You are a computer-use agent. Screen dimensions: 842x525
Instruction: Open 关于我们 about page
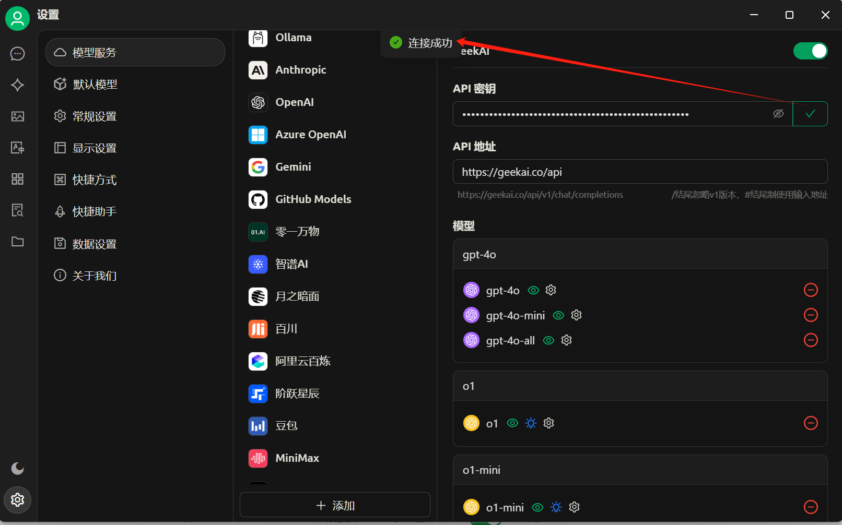pyautogui.click(x=135, y=276)
